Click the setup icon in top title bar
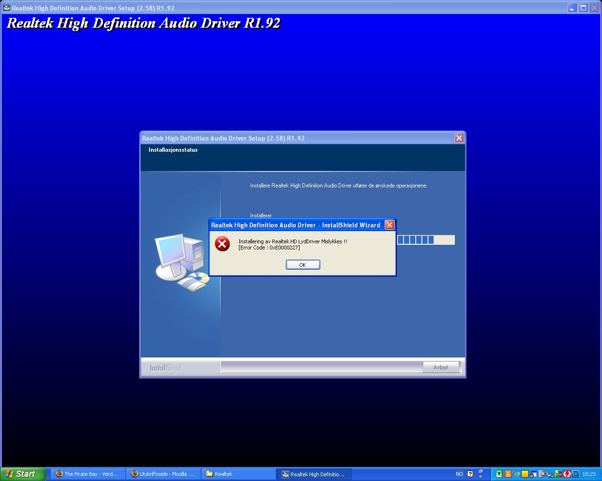 (6, 8)
